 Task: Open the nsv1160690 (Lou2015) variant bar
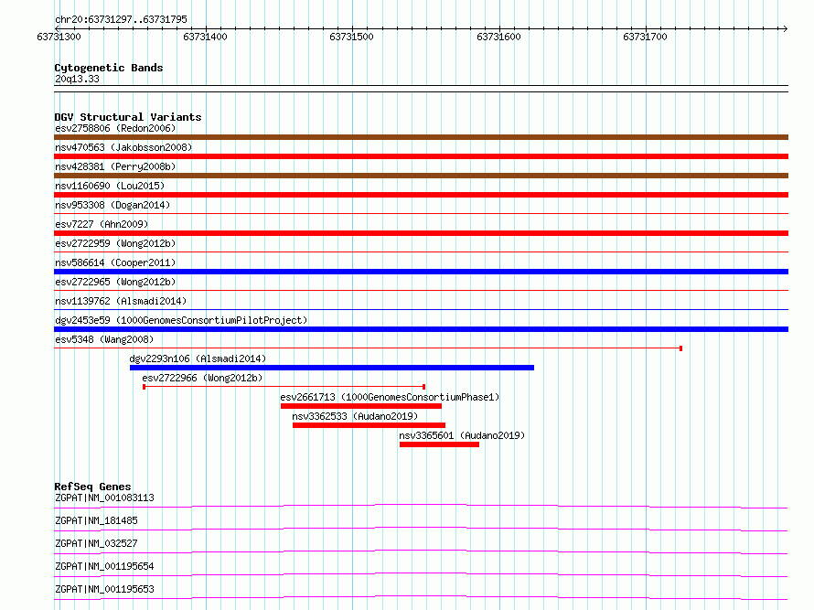coord(421,195)
